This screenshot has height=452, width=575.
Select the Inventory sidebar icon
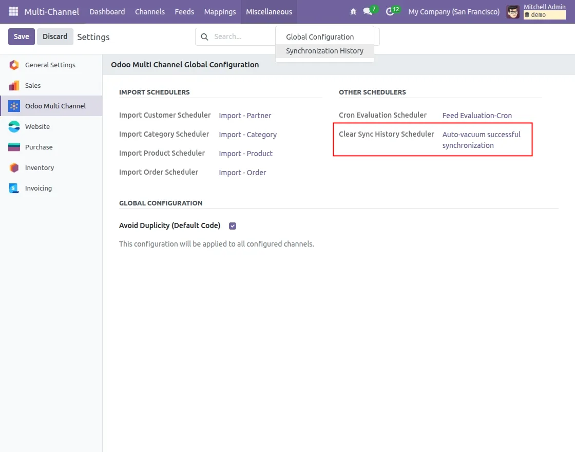(x=14, y=167)
